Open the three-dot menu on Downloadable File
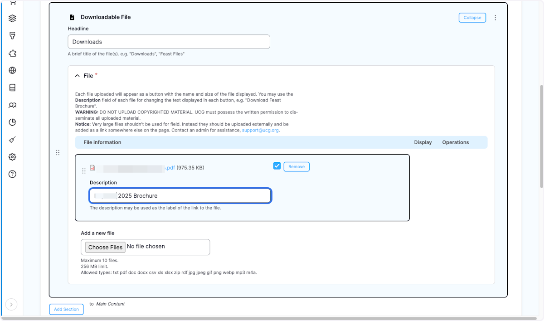Image resolution: width=544 pixels, height=321 pixels. (x=495, y=18)
